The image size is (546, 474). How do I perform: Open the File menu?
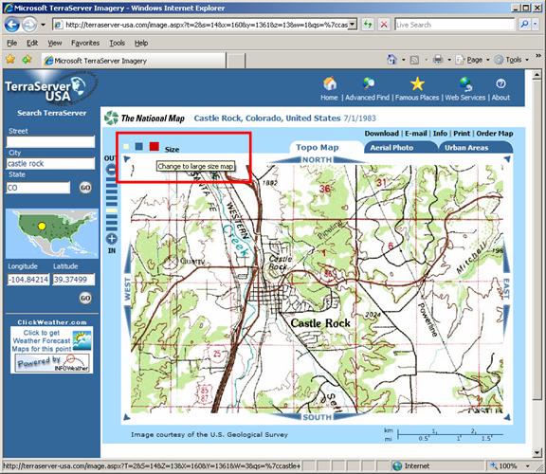11,43
